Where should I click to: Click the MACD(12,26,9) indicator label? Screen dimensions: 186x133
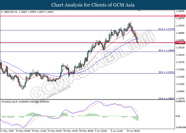pos(10,102)
